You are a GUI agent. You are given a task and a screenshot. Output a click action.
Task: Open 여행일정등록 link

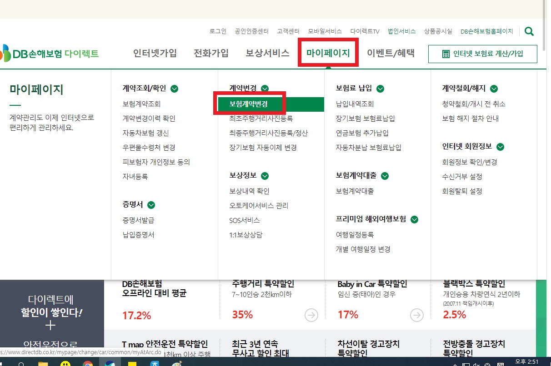355,235
